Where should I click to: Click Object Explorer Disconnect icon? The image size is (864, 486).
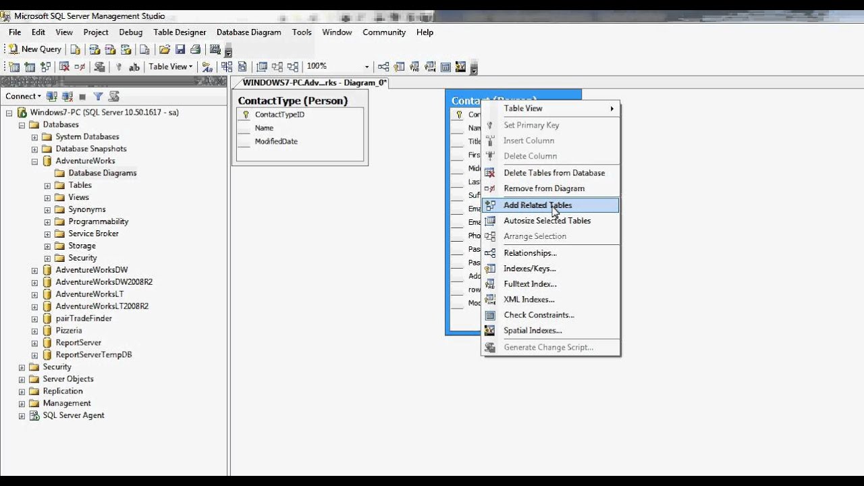[x=66, y=97]
